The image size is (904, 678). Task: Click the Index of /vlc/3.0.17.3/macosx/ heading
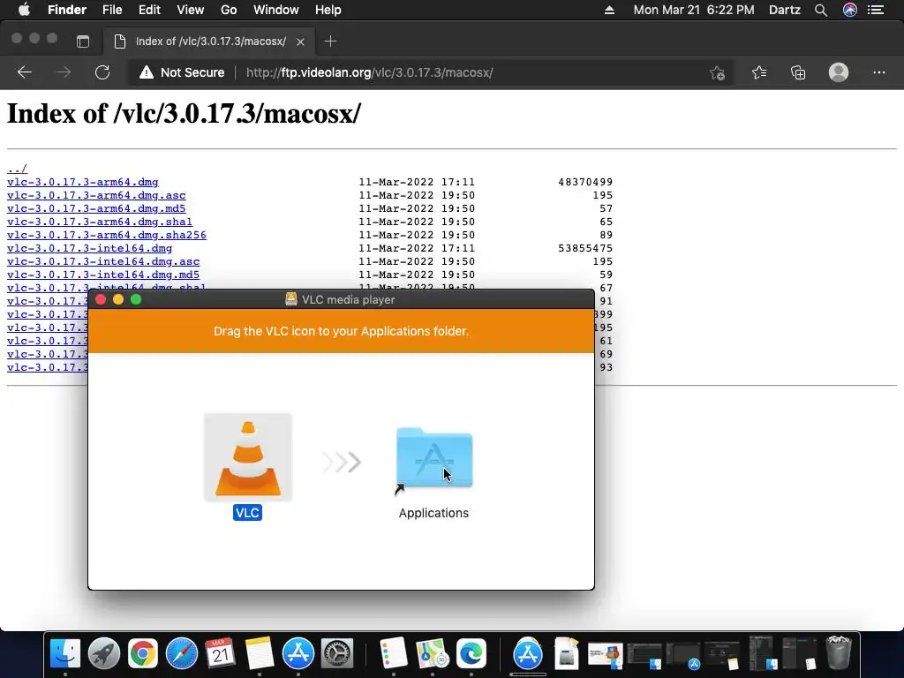pyautogui.click(x=184, y=113)
